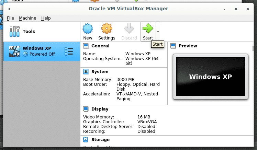Expand the Start button dropdown arrow
Screen dimensions: 257x150
pyautogui.click(x=158, y=31)
